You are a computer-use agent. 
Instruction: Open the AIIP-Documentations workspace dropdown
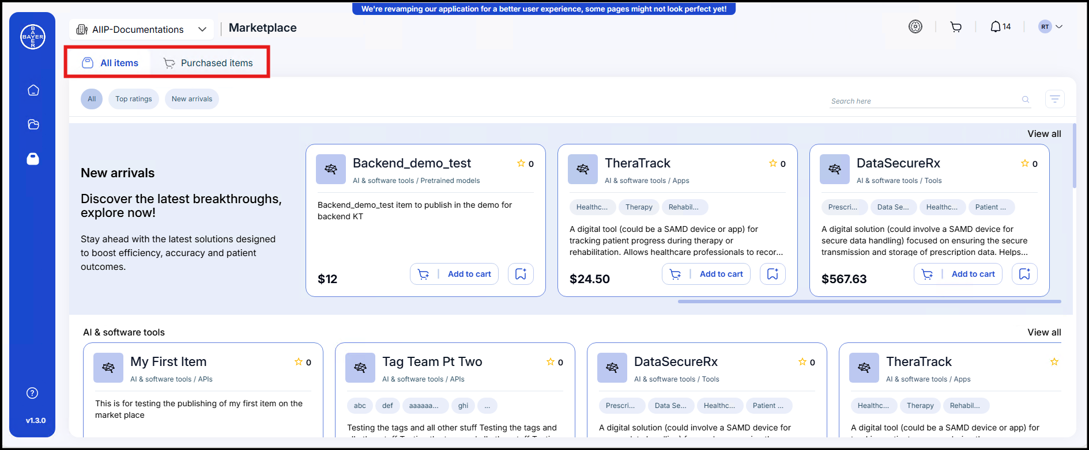click(x=141, y=29)
